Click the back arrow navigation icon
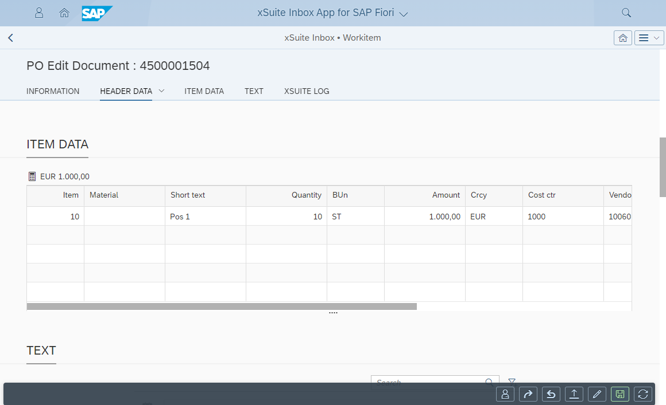Screen dimensions: 666x405 click(x=10, y=38)
